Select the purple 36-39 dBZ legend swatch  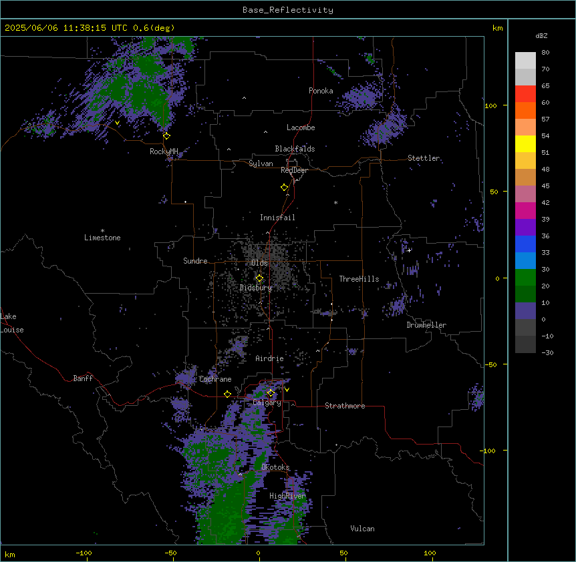tap(525, 228)
